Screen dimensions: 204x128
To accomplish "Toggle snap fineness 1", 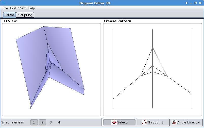I will [34, 122].
